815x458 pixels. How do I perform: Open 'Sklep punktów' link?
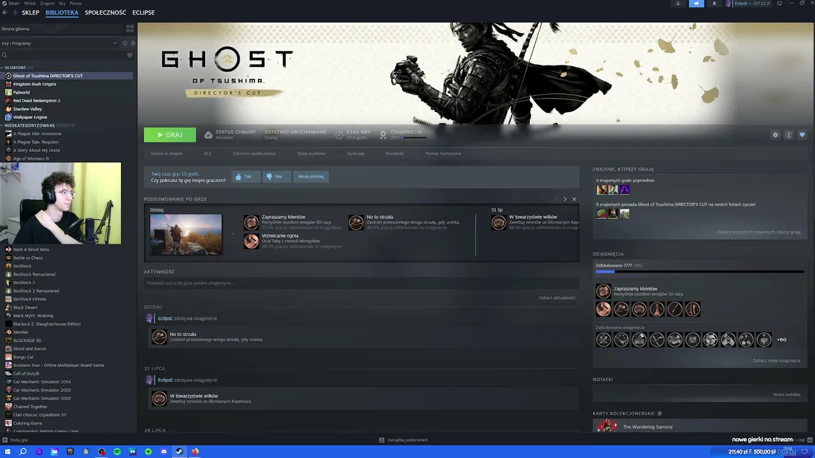(311, 153)
